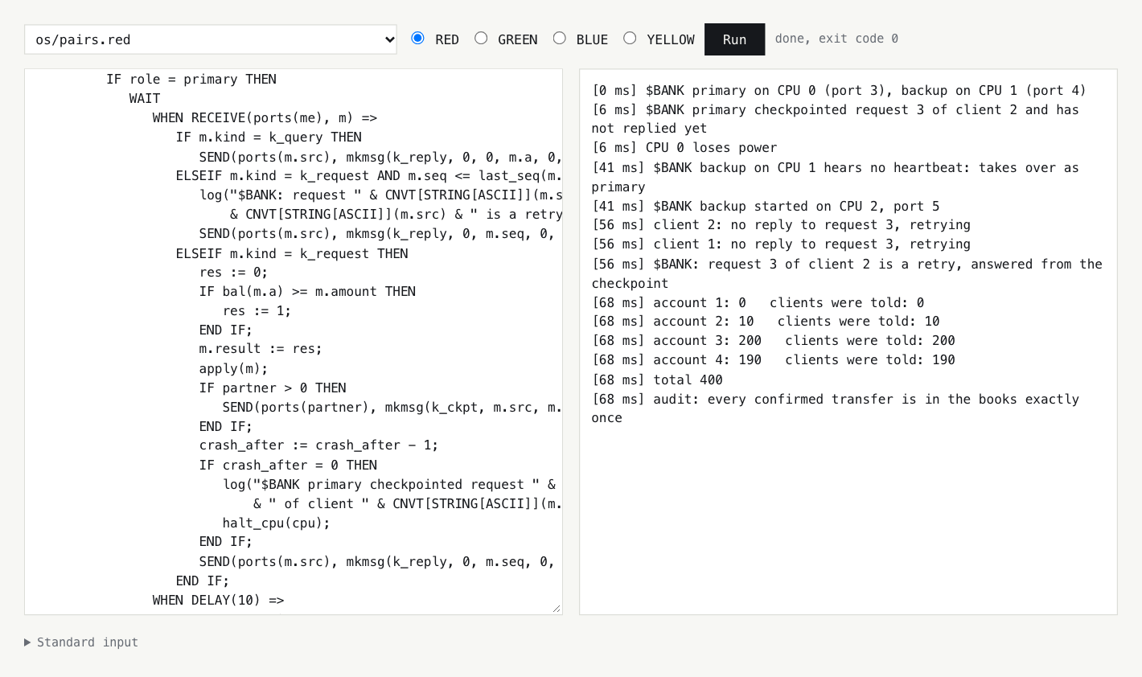Screen dimensions: 1142x677
Task: Click output line 'client 2: no reply to request 3'
Action: (x=781, y=225)
